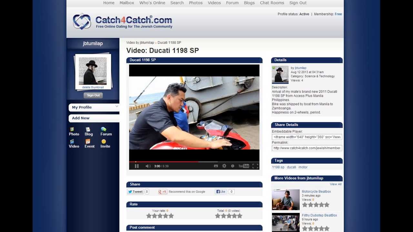Screen dimensions: 413x232
Task: Open Chat Rooms from top navigation
Action: click(x=272, y=3)
